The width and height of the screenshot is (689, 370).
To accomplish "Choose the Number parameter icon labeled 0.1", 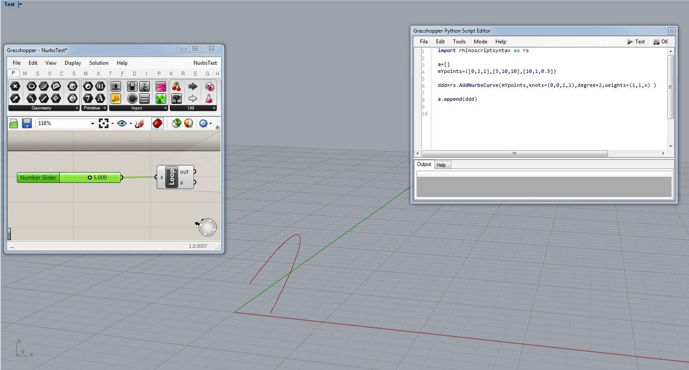I will click(x=100, y=86).
